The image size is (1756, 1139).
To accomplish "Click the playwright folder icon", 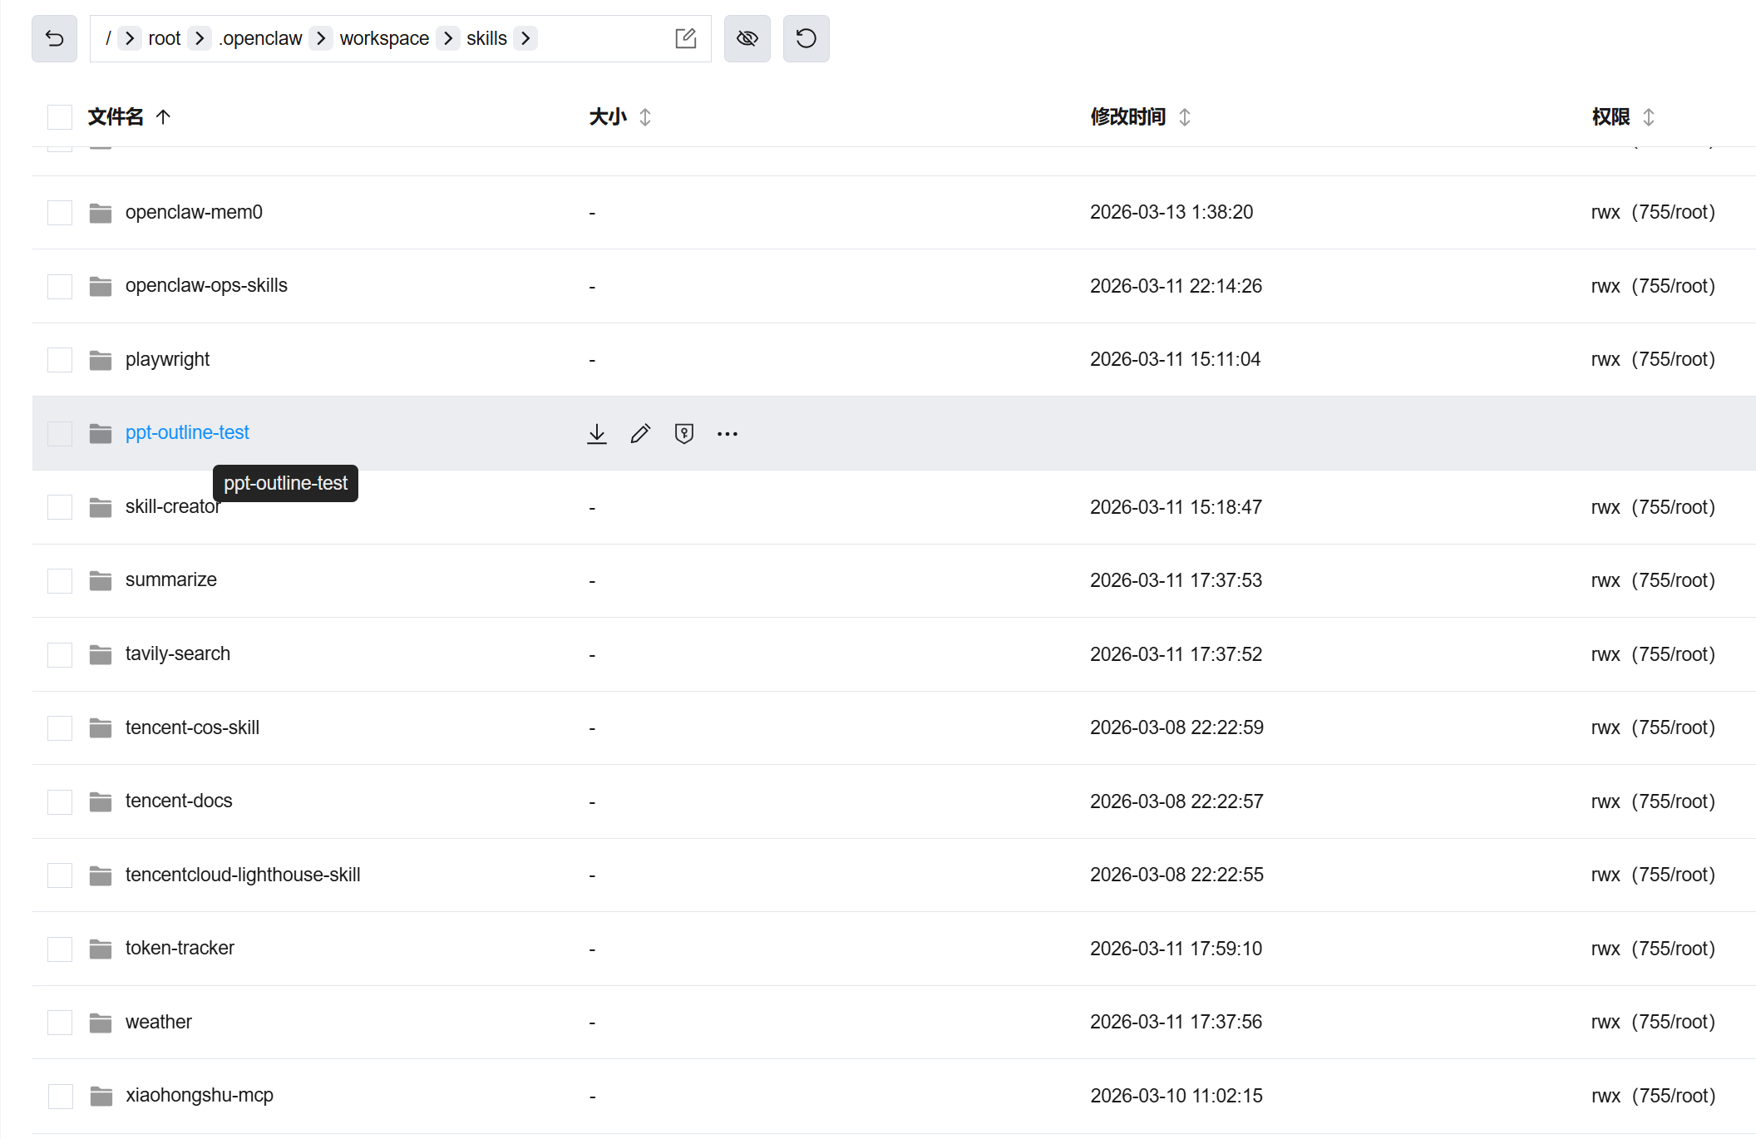I will click(x=101, y=360).
